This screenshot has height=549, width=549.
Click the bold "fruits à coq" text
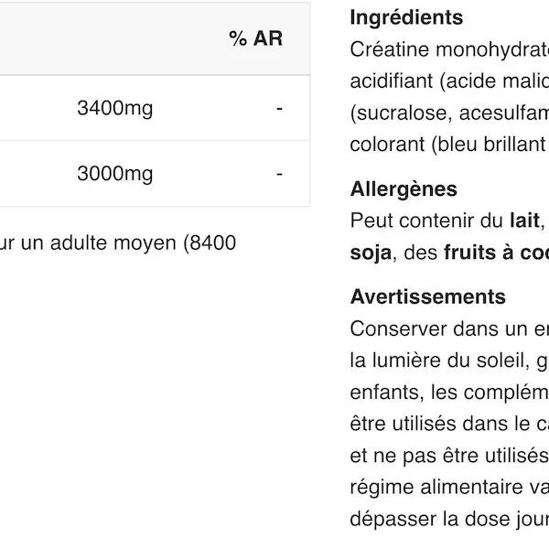(495, 253)
